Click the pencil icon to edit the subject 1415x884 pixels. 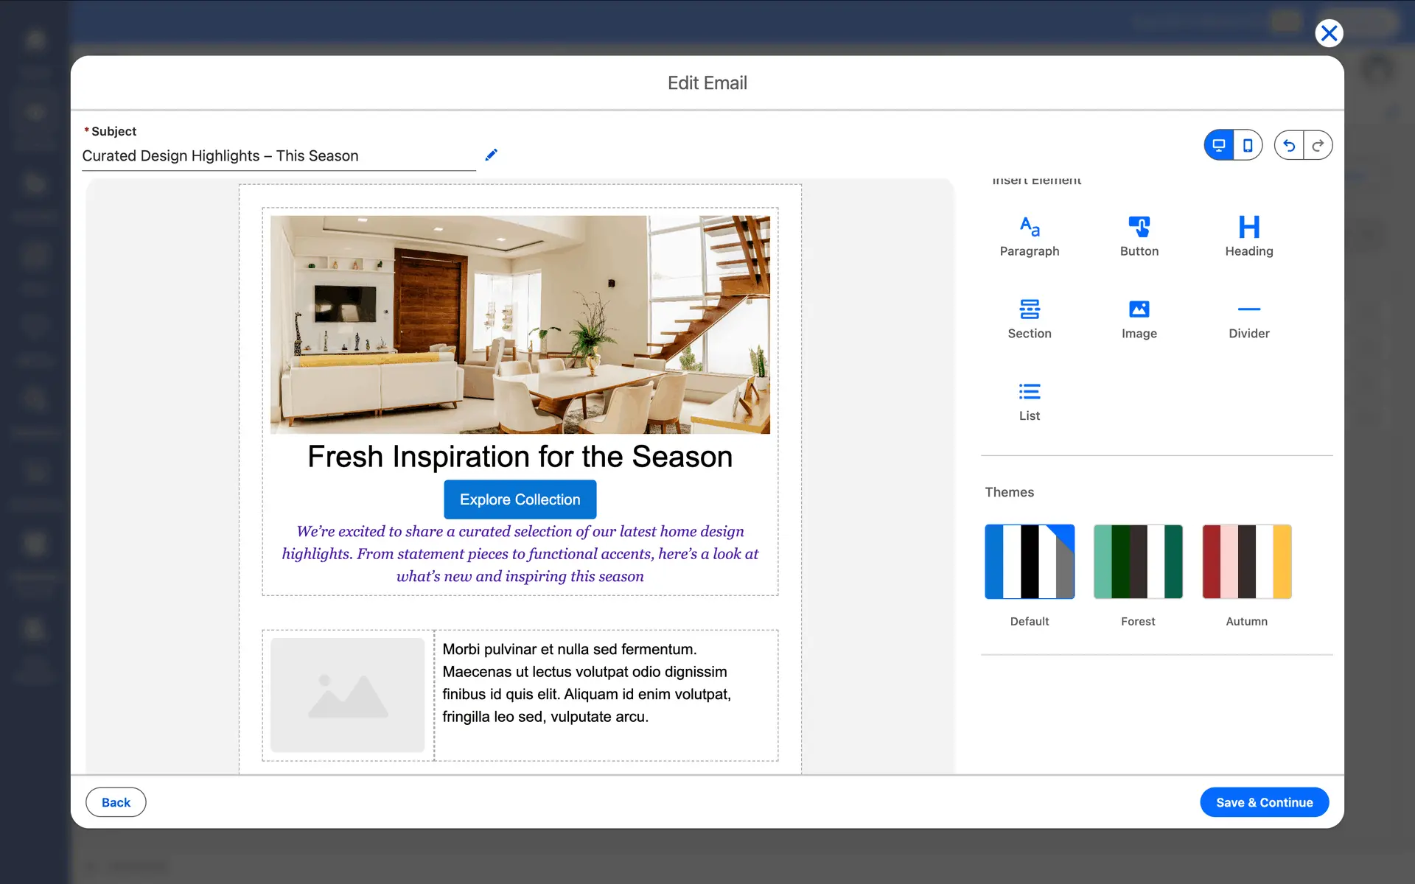(492, 155)
